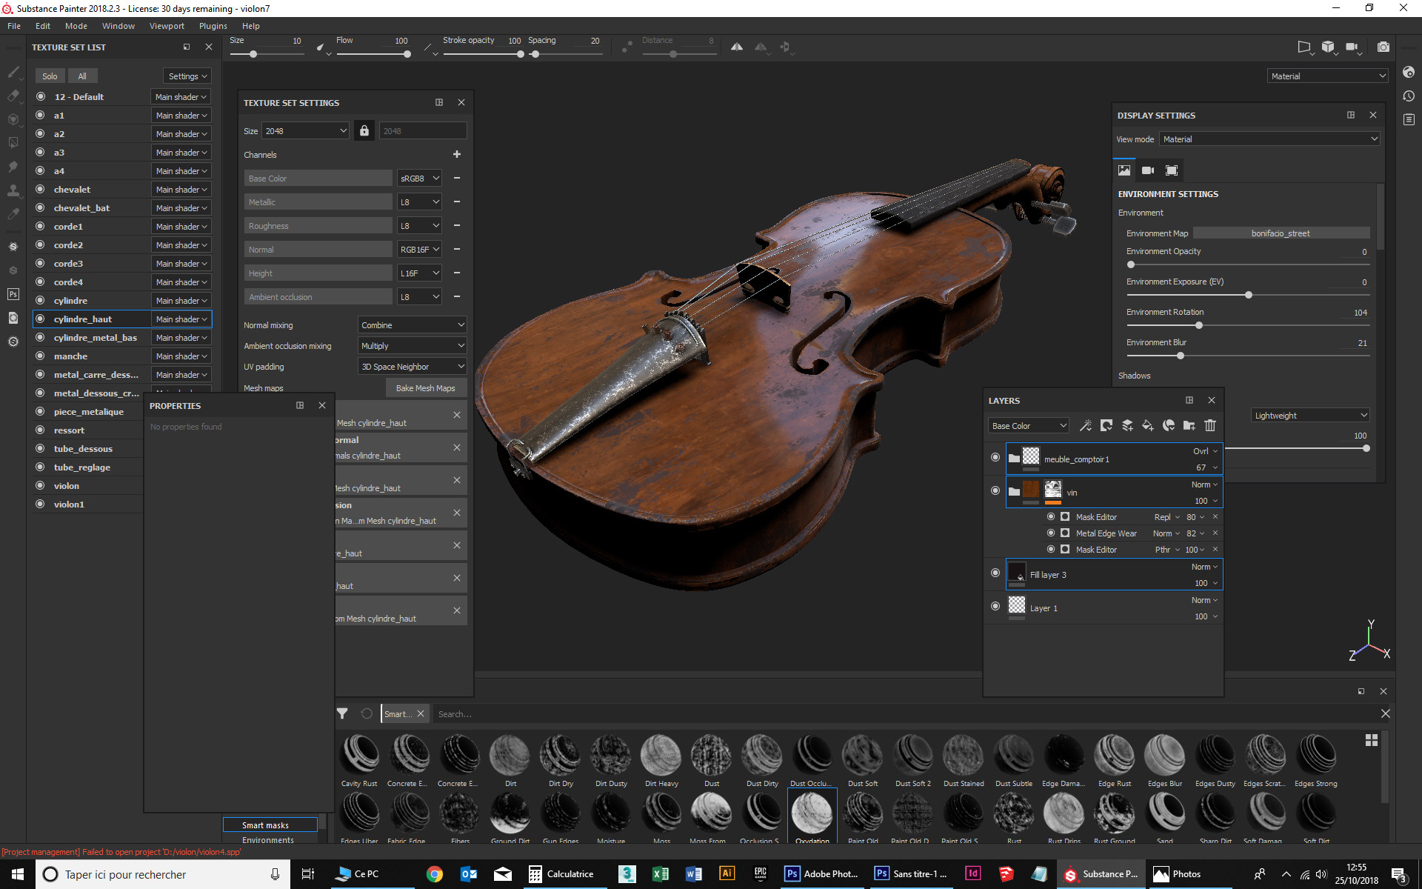Click the Ps export icon in left toolbar

(13, 294)
